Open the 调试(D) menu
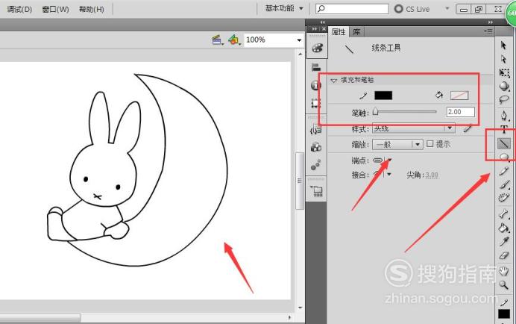 [19, 9]
